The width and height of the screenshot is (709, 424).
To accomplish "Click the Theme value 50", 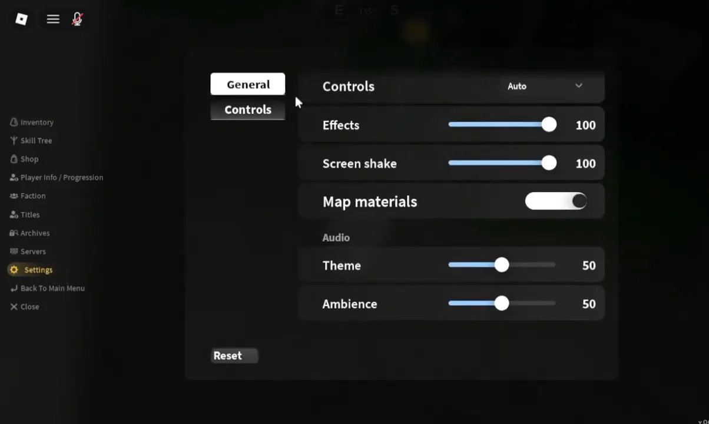I will [589, 265].
